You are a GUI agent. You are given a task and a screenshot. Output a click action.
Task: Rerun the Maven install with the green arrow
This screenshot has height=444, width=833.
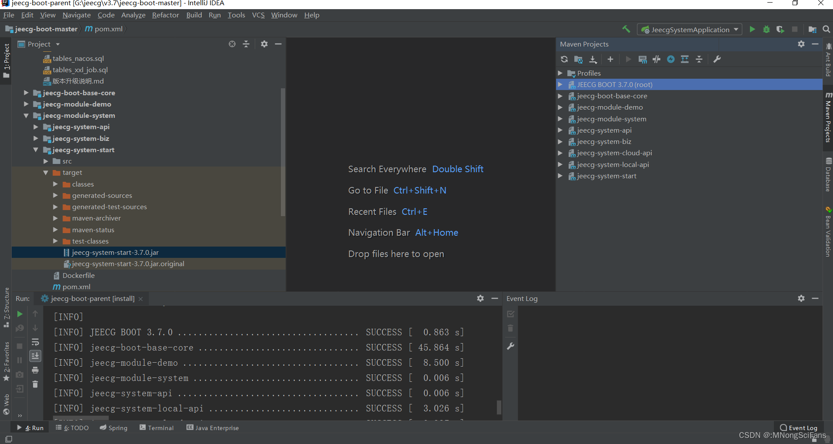(x=20, y=314)
